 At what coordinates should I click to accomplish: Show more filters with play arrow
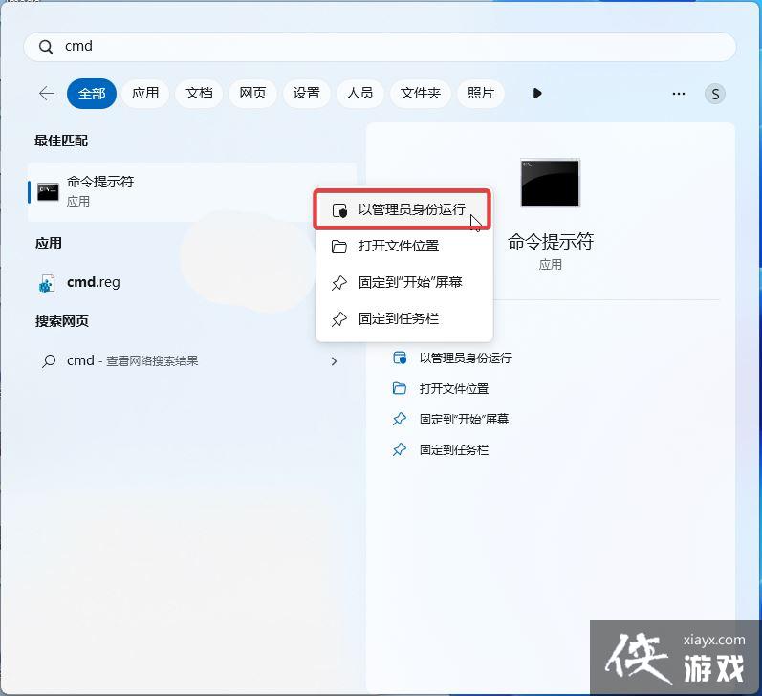coord(537,94)
